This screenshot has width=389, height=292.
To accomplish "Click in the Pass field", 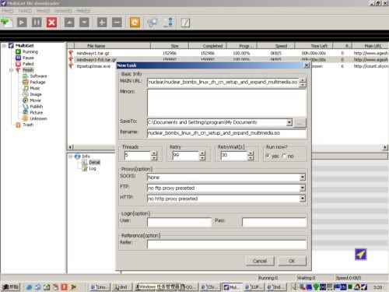I will (x=274, y=222).
